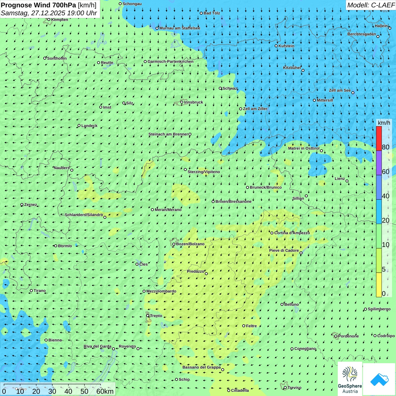The image size is (396, 396).
Task: Click the GeoSphere Austria logo
Action: [350, 379]
